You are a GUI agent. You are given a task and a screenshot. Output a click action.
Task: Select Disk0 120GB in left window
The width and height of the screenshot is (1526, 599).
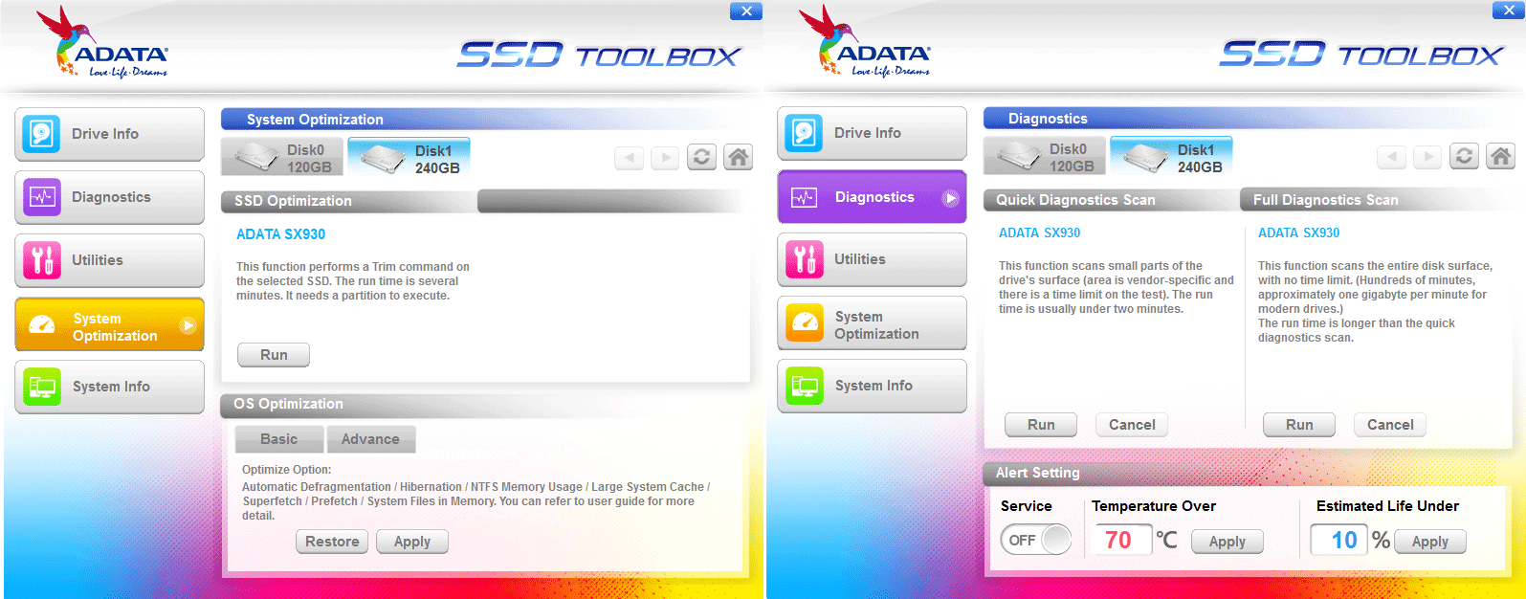tap(282, 158)
